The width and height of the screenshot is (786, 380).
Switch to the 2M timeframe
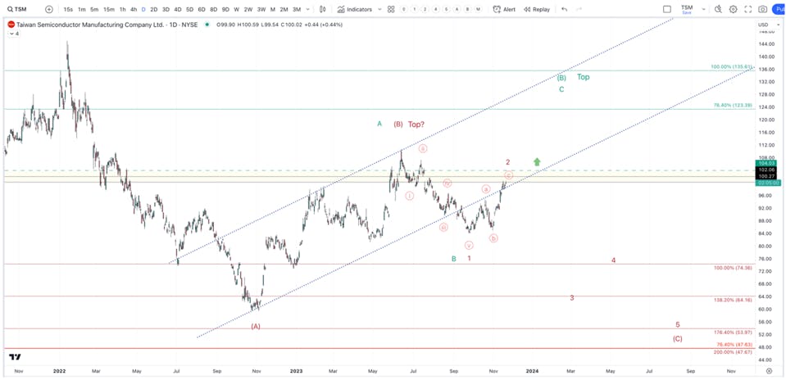click(284, 9)
